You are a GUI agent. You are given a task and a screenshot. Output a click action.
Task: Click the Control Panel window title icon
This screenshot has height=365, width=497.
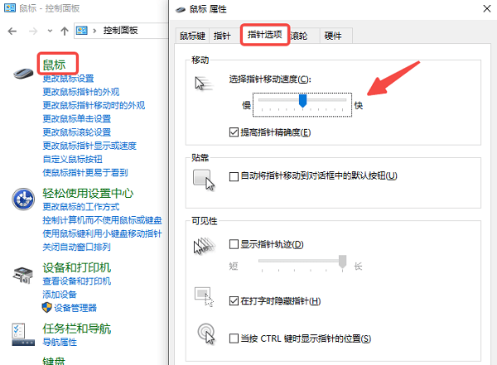[10, 7]
